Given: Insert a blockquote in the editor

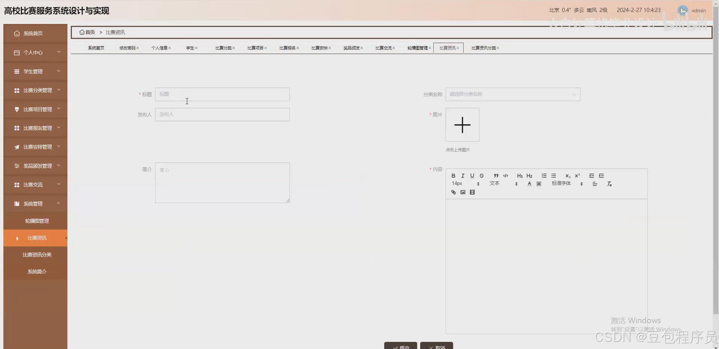Looking at the screenshot, I should (x=496, y=176).
